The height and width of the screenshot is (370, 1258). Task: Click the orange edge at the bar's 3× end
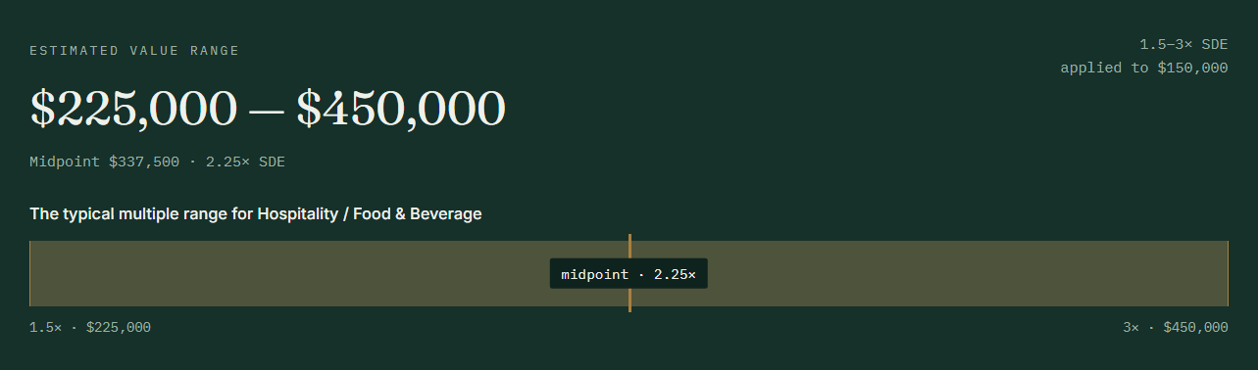tap(1228, 273)
